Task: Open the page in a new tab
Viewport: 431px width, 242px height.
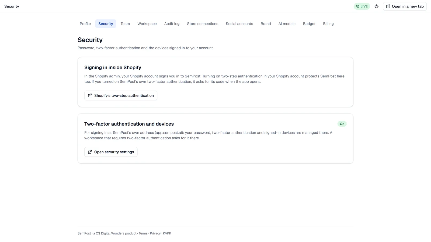Action: click(x=405, y=6)
